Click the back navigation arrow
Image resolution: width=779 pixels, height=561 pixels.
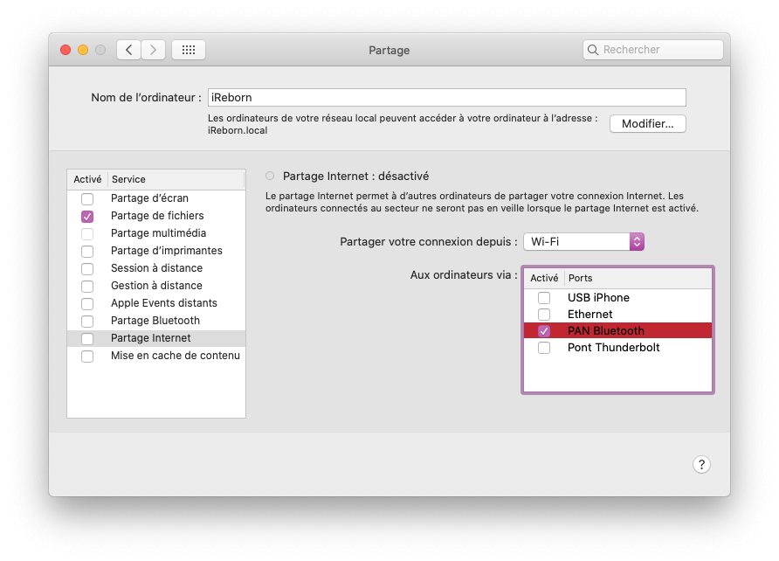(x=129, y=50)
